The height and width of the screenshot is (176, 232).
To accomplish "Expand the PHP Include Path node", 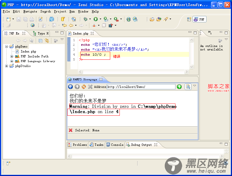I will (x=12, y=57).
